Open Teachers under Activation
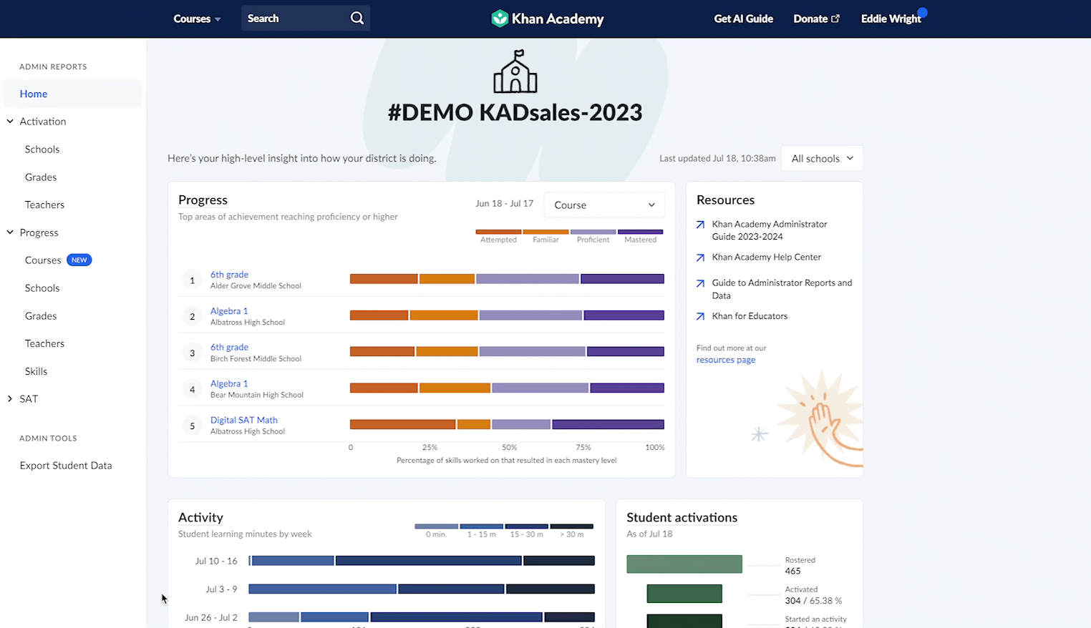1091x628 pixels. point(44,205)
